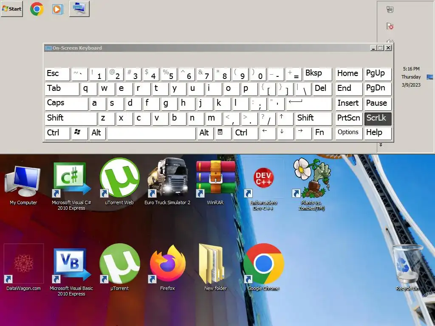Click the Enter key on keyboard
Image resolution: width=435 pixels, height=326 pixels.
[309, 104]
